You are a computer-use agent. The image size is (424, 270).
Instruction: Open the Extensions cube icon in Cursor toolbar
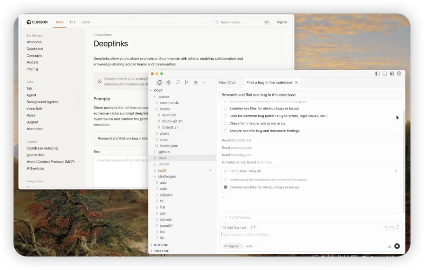pos(168,83)
